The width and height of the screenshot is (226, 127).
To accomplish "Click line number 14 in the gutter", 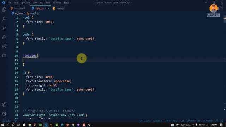I will pos(16,73).
